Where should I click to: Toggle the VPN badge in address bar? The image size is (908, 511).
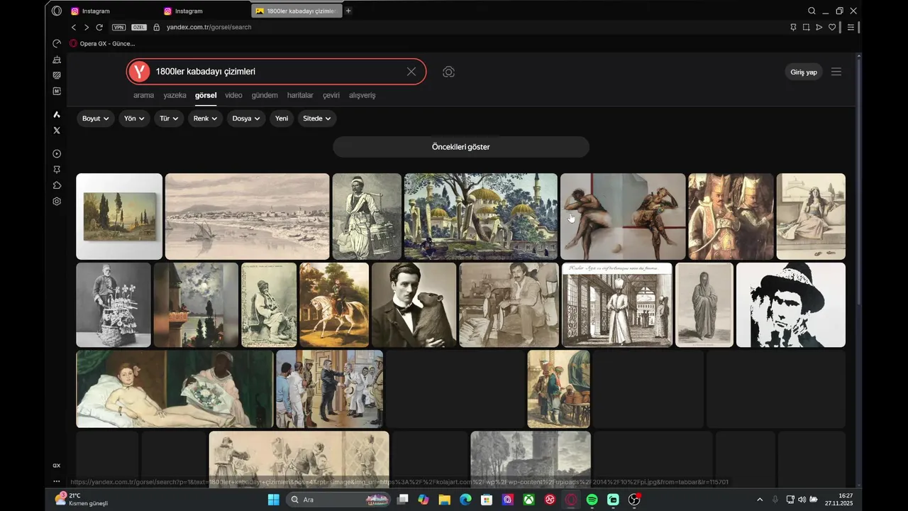pos(119,27)
